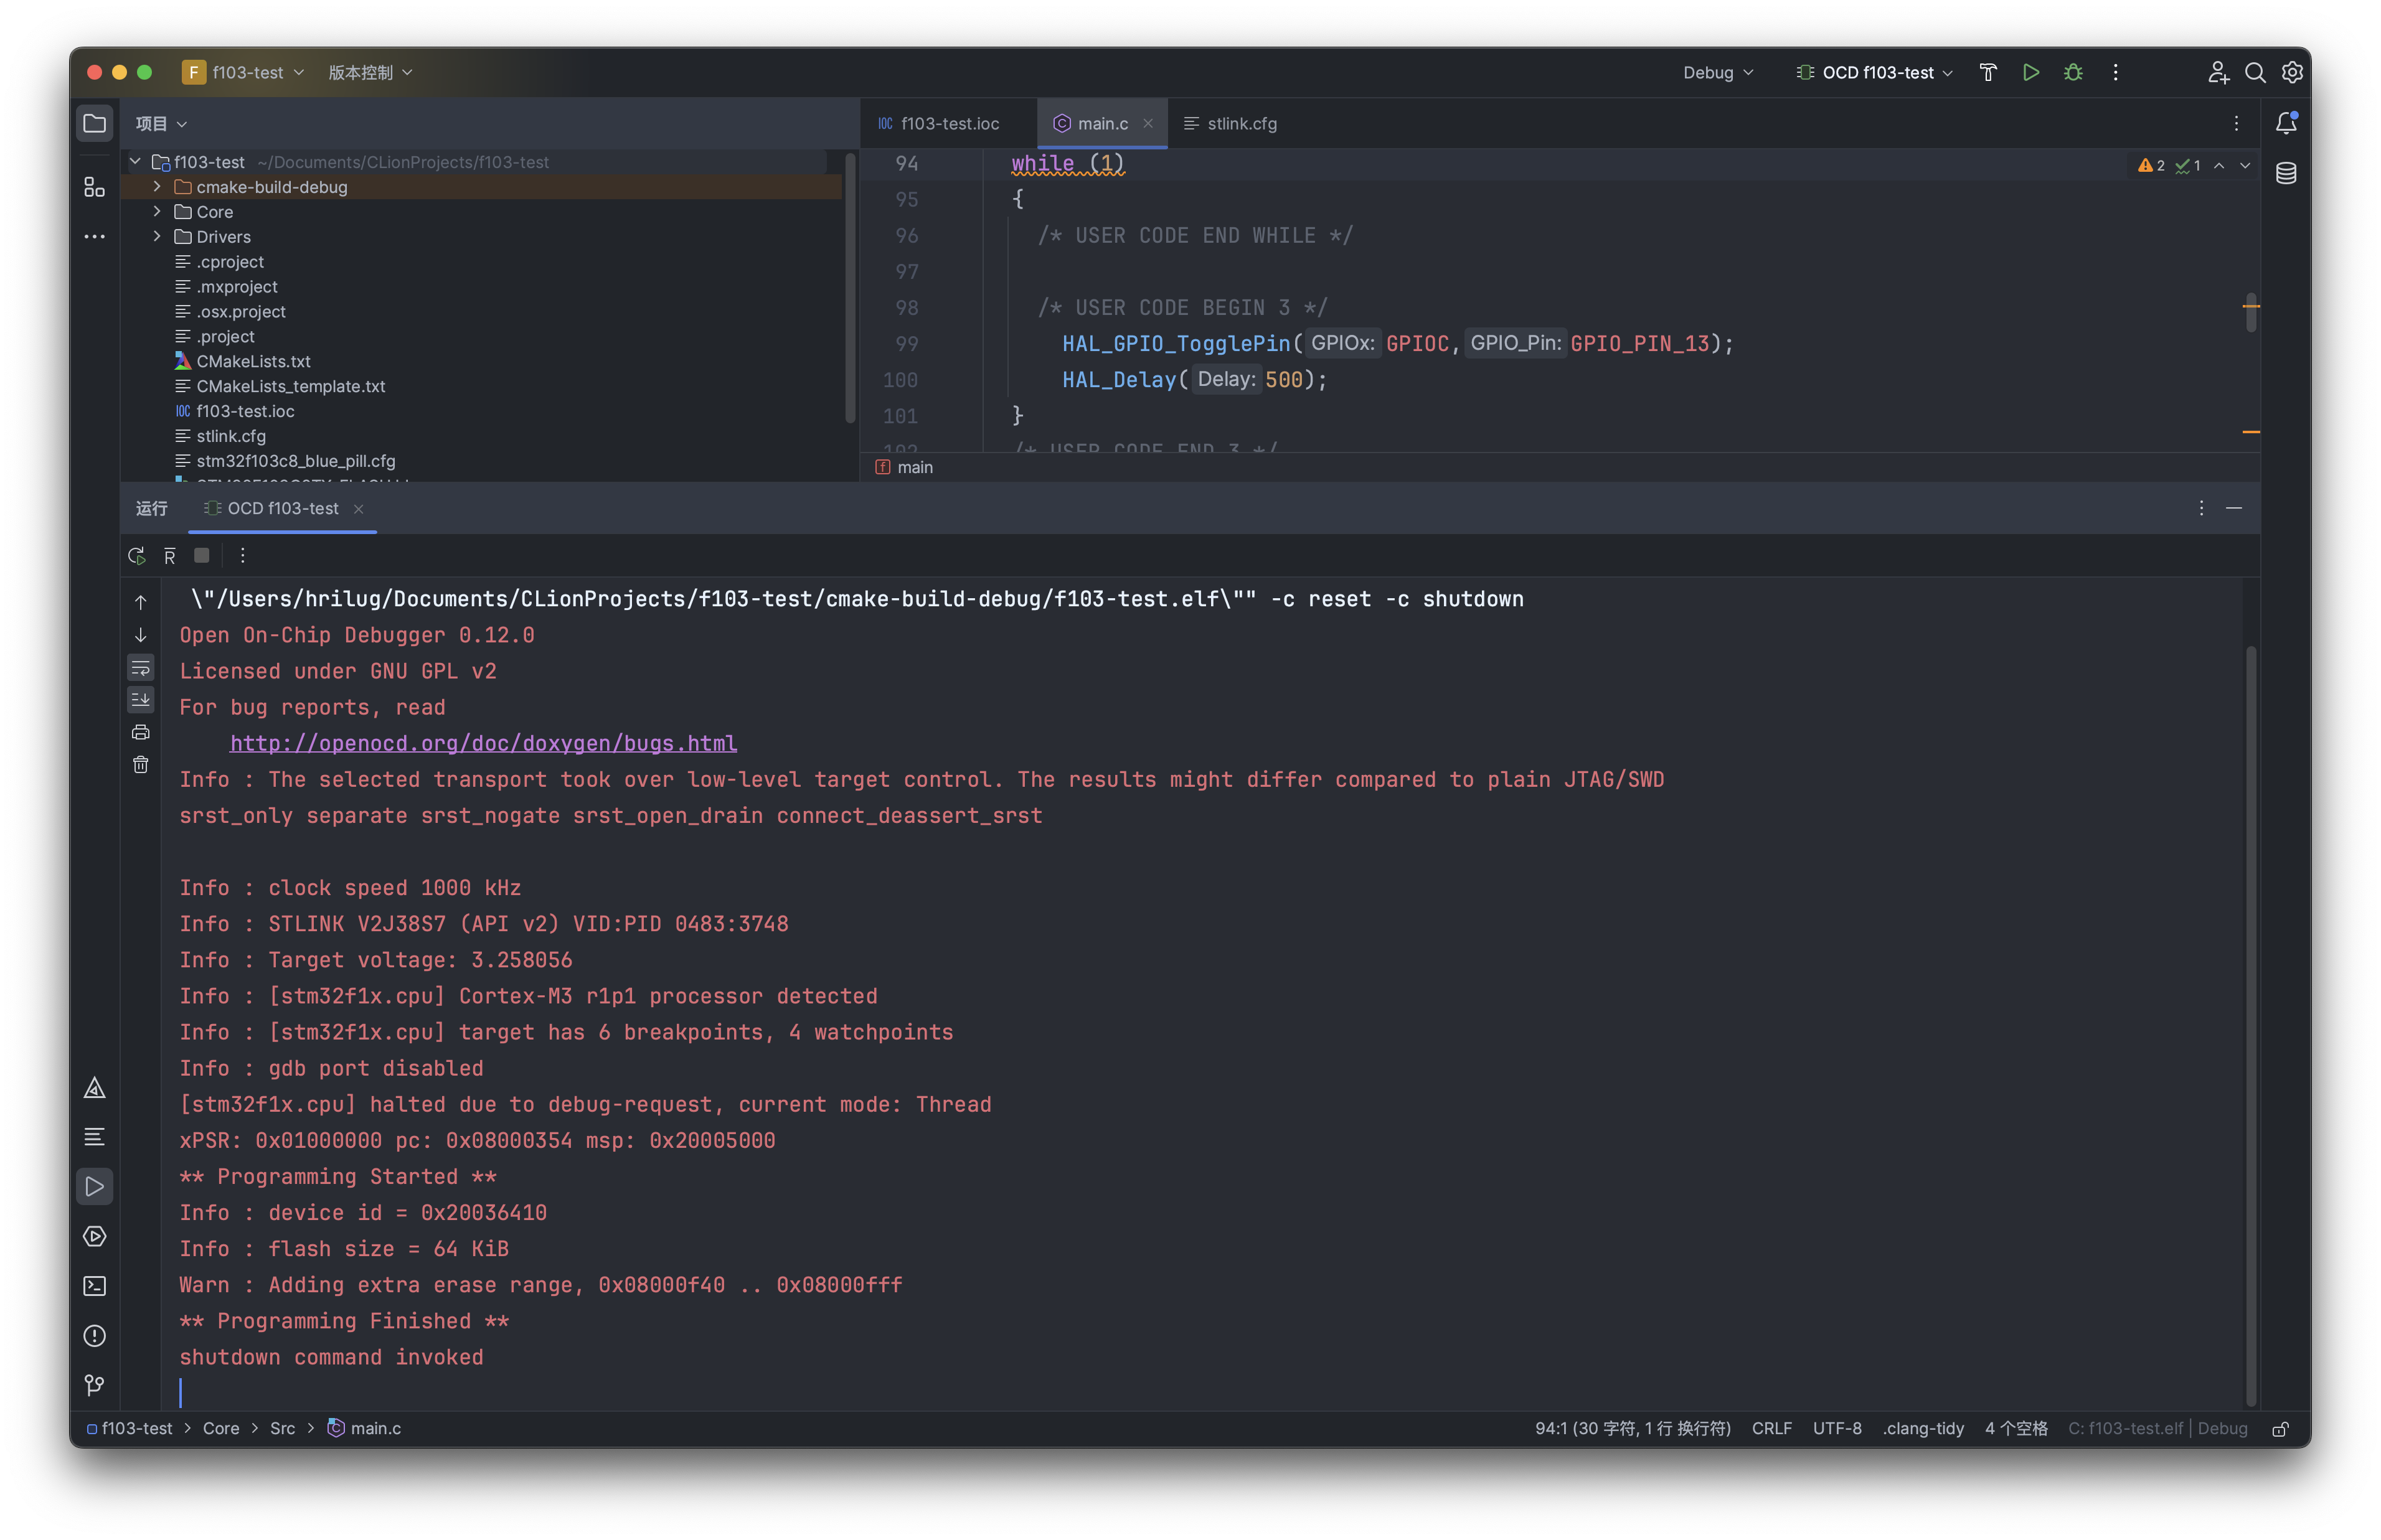This screenshot has height=1540, width=2381.
Task: Toggle read-only lock icon in status bar
Action: (x=2280, y=1429)
